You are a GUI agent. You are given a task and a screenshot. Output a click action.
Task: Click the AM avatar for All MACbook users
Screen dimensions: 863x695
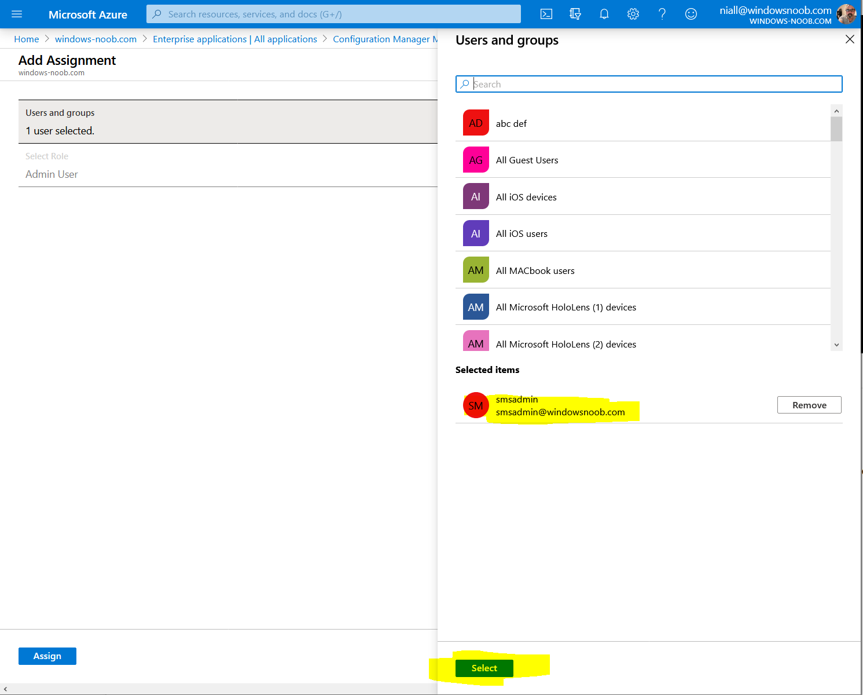[476, 270]
